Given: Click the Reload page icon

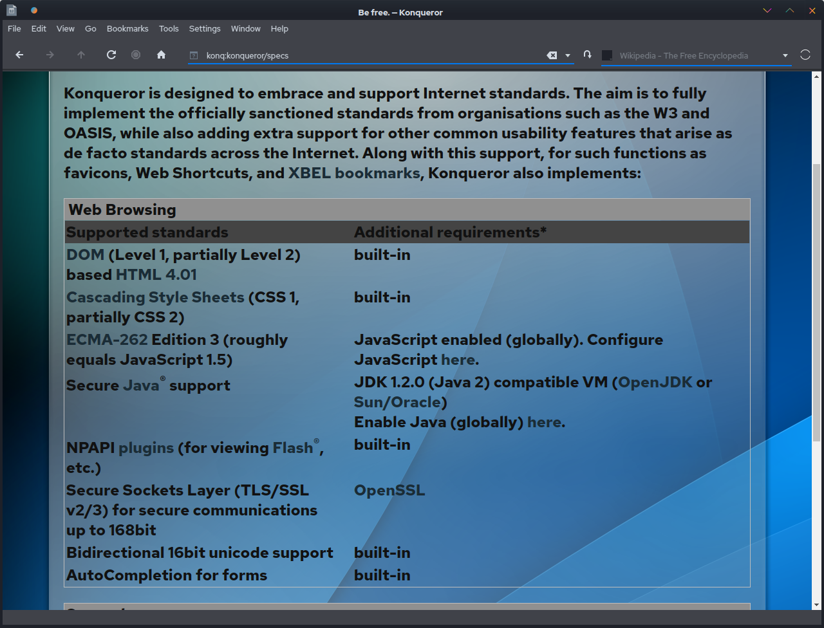Looking at the screenshot, I should click(x=111, y=55).
